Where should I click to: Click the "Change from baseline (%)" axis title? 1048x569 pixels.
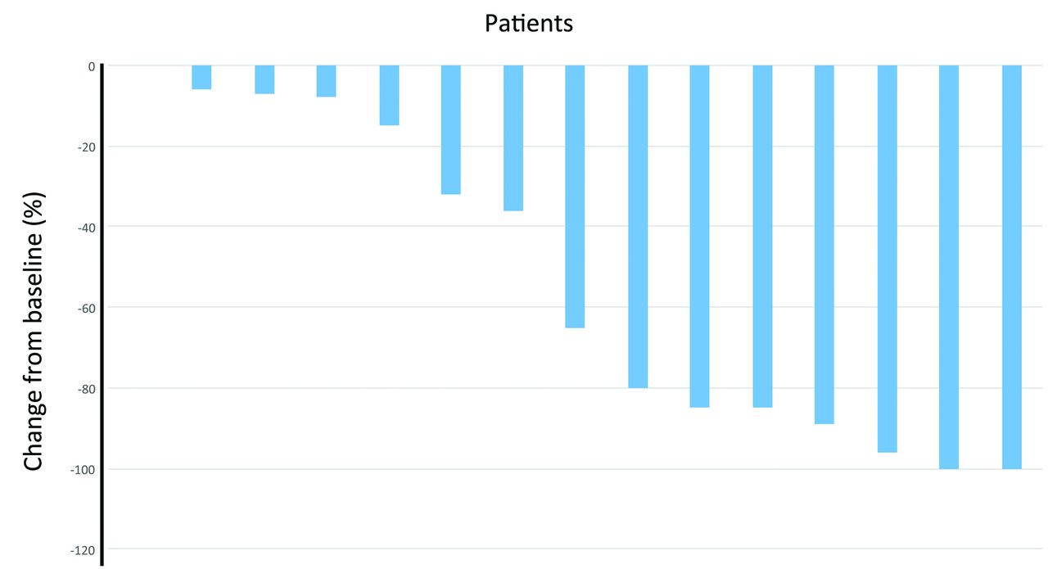pos(34,332)
